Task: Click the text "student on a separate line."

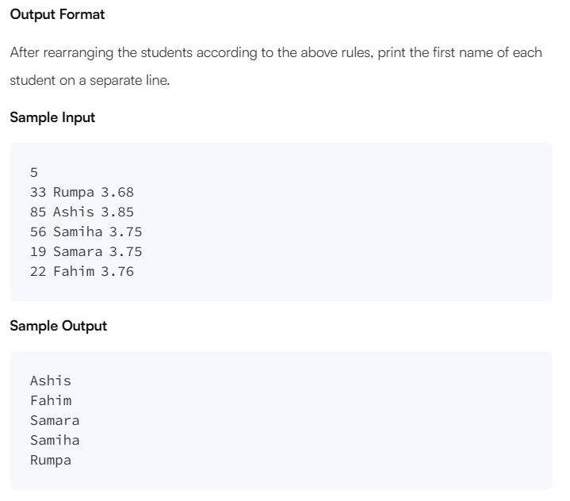Action: click(x=90, y=81)
